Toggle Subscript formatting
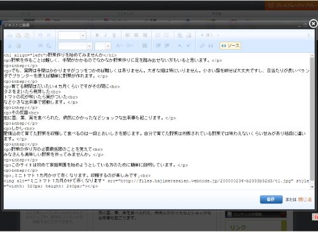 pyautogui.click(x=180, y=46)
